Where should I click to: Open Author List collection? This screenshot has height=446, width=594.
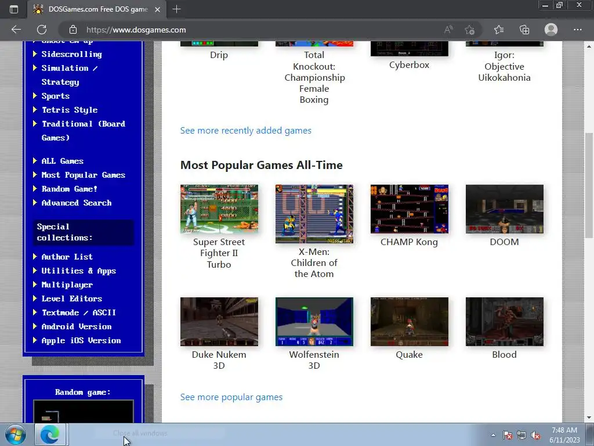tap(67, 257)
